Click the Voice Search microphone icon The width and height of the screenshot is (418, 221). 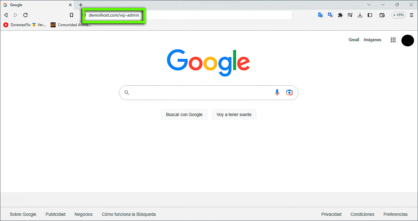(277, 92)
